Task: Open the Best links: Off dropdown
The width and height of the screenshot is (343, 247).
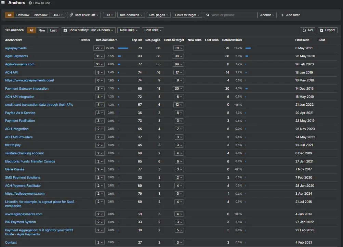Action: click(84, 15)
